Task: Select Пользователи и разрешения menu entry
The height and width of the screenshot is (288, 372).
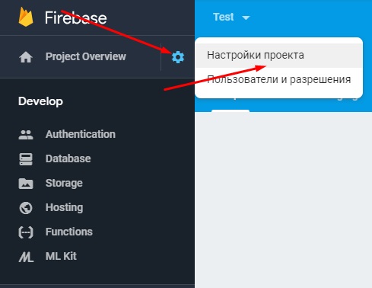Action: point(279,79)
